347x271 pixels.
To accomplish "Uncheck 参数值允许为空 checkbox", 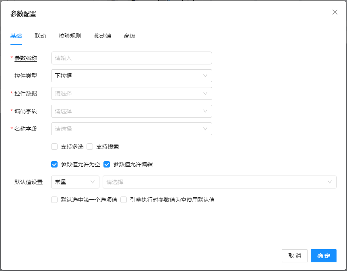I will click(54, 164).
